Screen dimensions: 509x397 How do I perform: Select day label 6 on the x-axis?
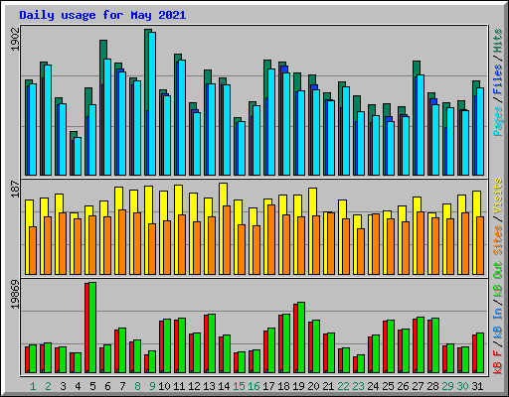coord(107,386)
